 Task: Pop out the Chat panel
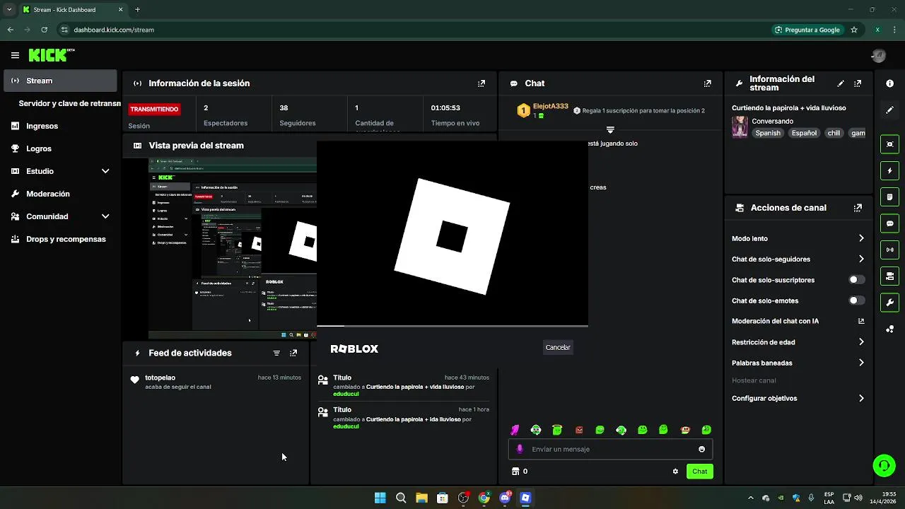click(708, 83)
